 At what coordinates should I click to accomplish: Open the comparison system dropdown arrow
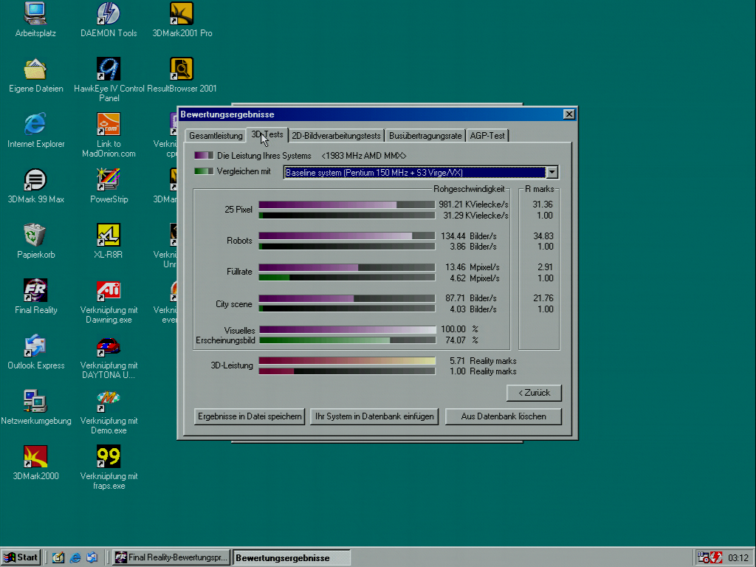pyautogui.click(x=551, y=173)
